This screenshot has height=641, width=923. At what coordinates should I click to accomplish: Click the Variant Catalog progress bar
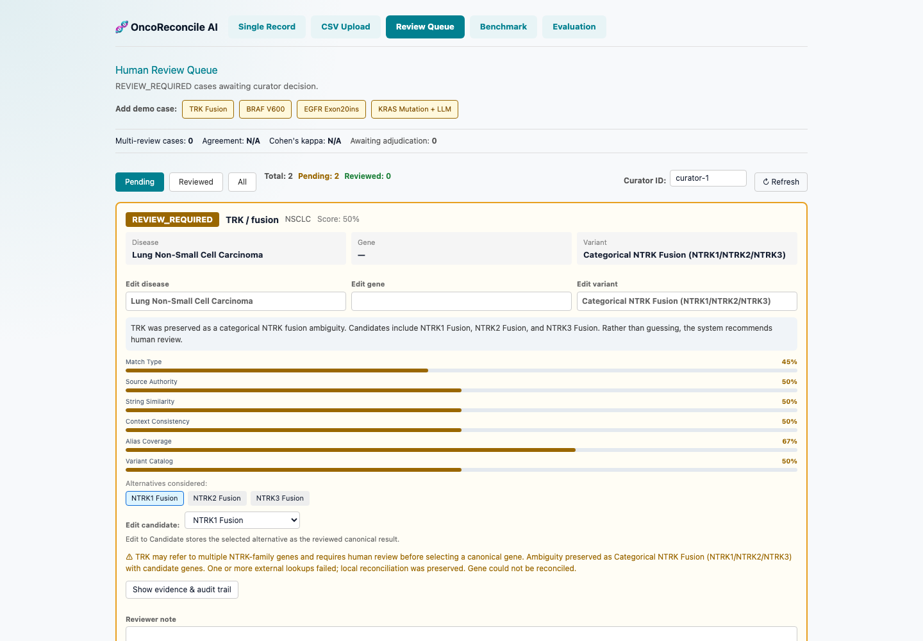click(x=462, y=470)
